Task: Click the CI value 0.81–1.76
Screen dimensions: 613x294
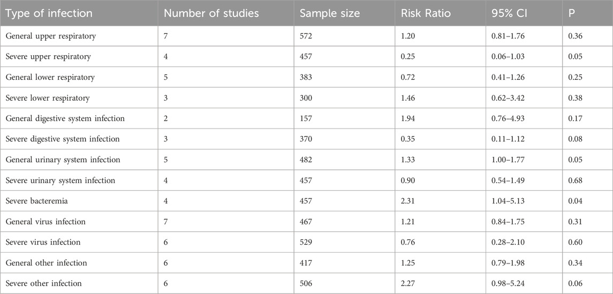Action: [x=508, y=36]
